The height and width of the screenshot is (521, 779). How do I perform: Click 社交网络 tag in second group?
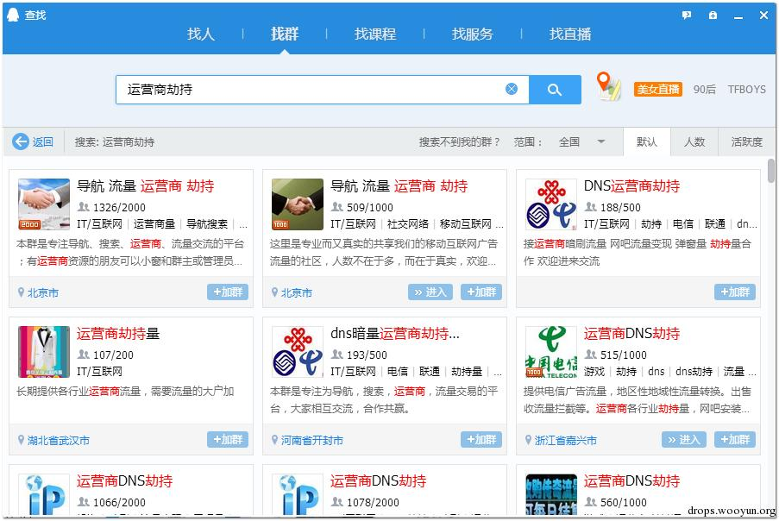coord(408,224)
